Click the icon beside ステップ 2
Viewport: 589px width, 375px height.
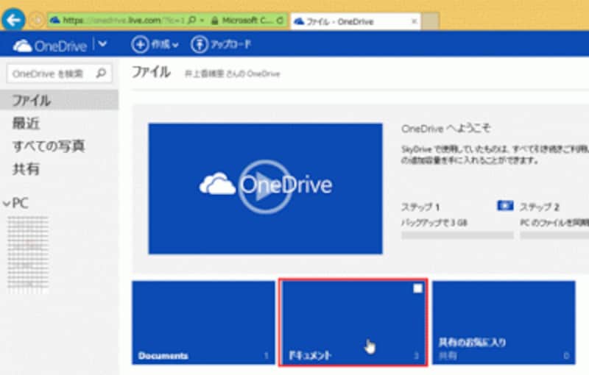tap(505, 205)
